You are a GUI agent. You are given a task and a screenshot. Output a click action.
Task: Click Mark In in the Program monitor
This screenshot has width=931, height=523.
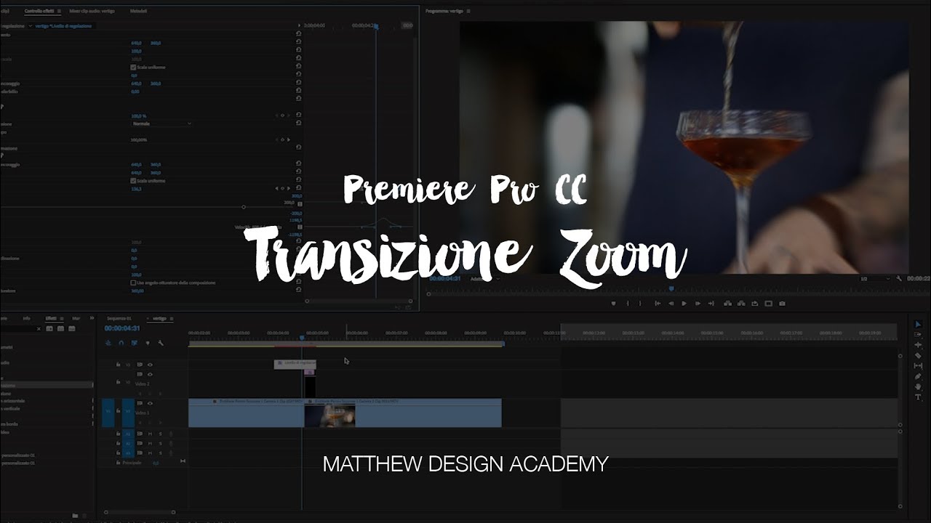[628, 304]
